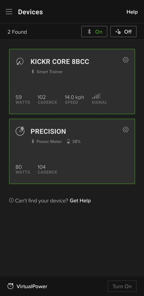The image size is (144, 296).
Task: Click the smart trainer icon beside KICKR CORE
Action: [x=20, y=61]
